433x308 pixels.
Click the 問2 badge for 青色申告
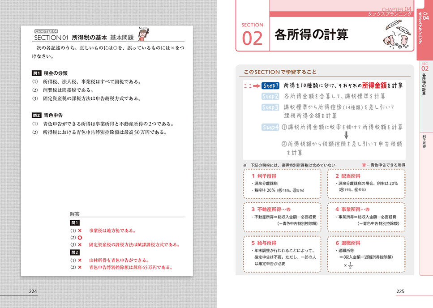[x=37, y=115]
